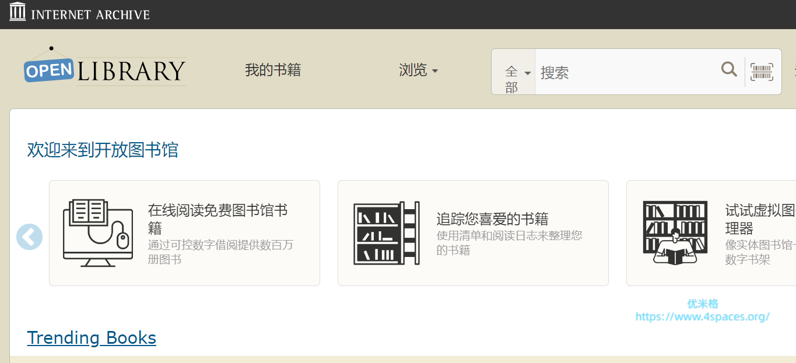Open the 欢迎来到开放图书馆 heading link
This screenshot has height=363, width=796.
pos(103,150)
